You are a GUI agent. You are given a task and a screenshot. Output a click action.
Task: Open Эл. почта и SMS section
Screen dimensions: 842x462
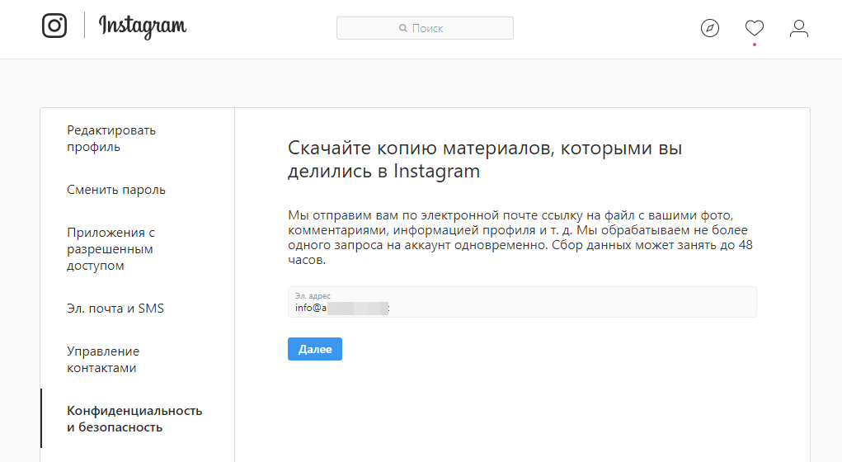pyautogui.click(x=115, y=309)
